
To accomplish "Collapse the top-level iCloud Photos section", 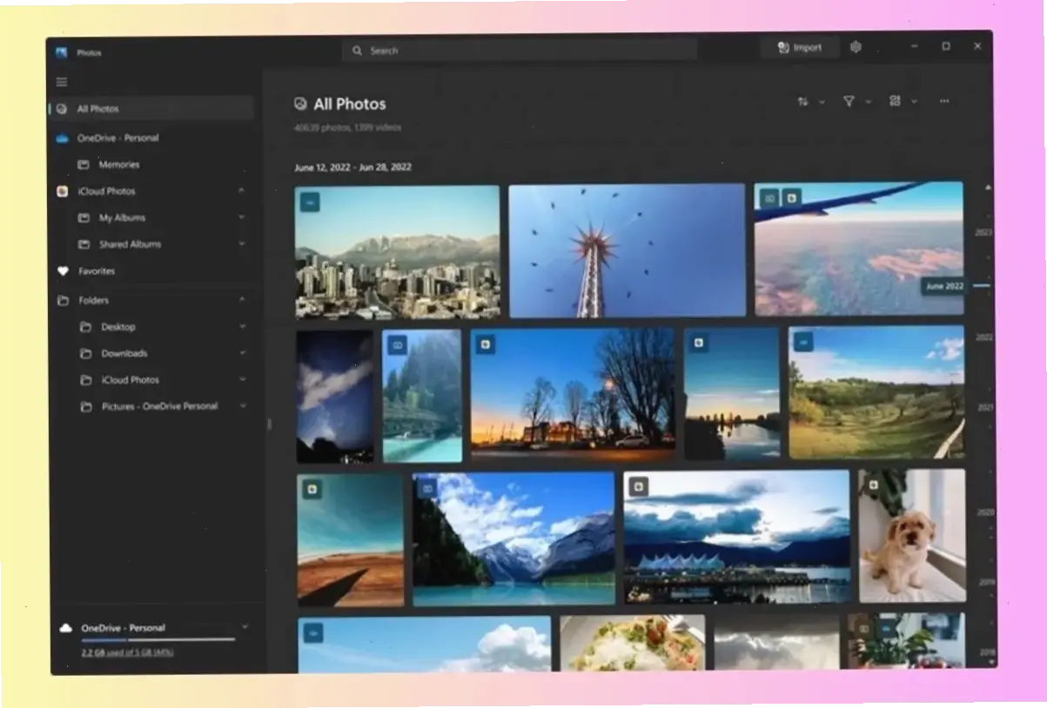I will (241, 190).
